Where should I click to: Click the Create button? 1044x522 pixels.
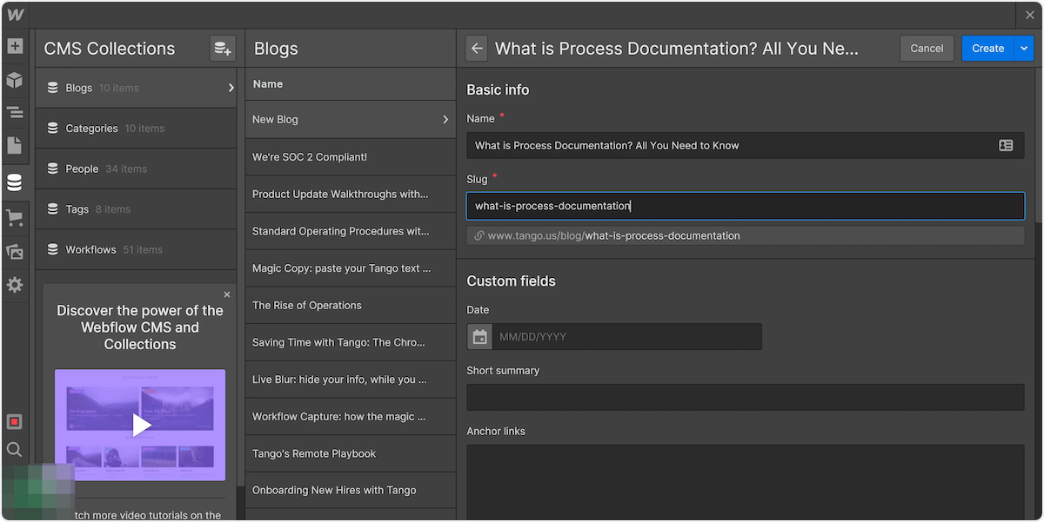tap(988, 49)
